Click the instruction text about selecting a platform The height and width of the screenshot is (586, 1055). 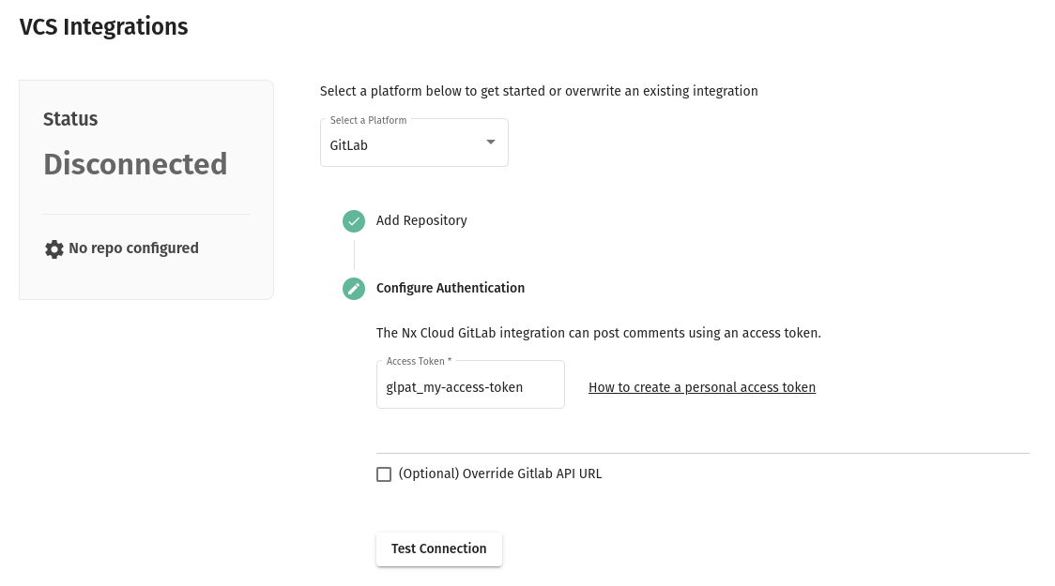tap(539, 91)
